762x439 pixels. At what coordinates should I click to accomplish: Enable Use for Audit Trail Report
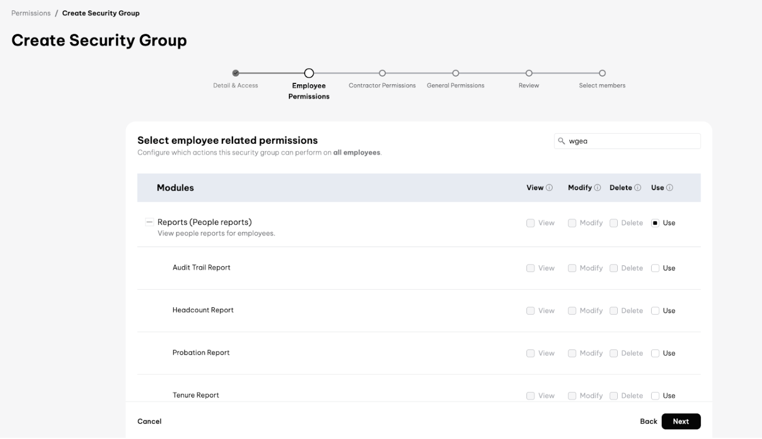coord(655,268)
